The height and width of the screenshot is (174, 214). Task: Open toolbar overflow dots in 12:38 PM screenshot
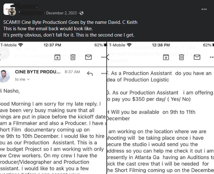pos(211,57)
